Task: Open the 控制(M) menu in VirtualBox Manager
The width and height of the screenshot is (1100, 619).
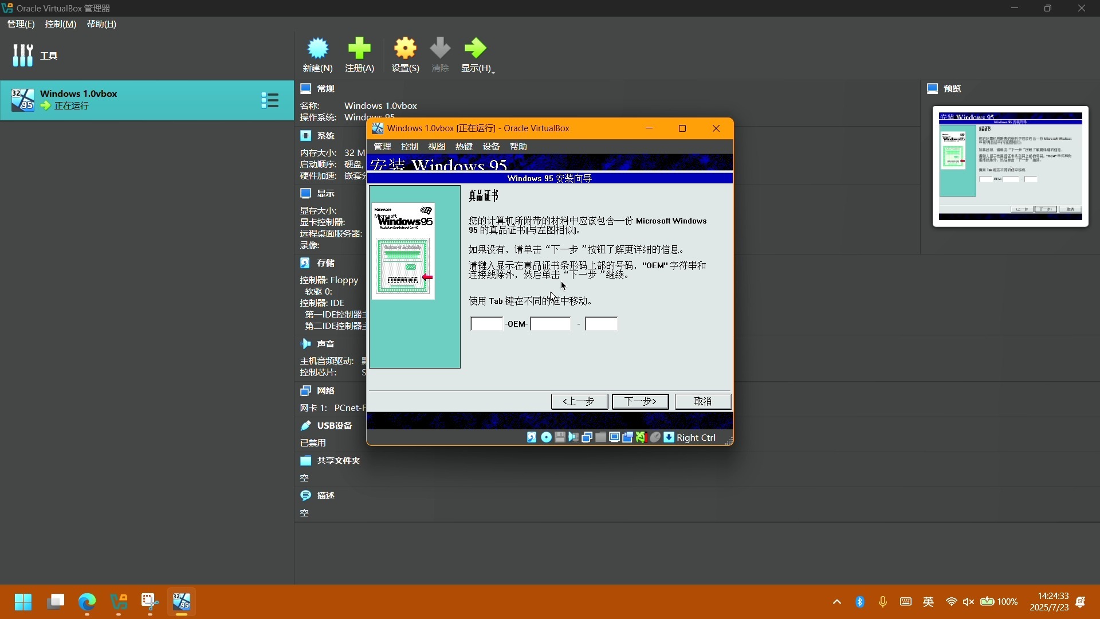Action: pyautogui.click(x=61, y=24)
